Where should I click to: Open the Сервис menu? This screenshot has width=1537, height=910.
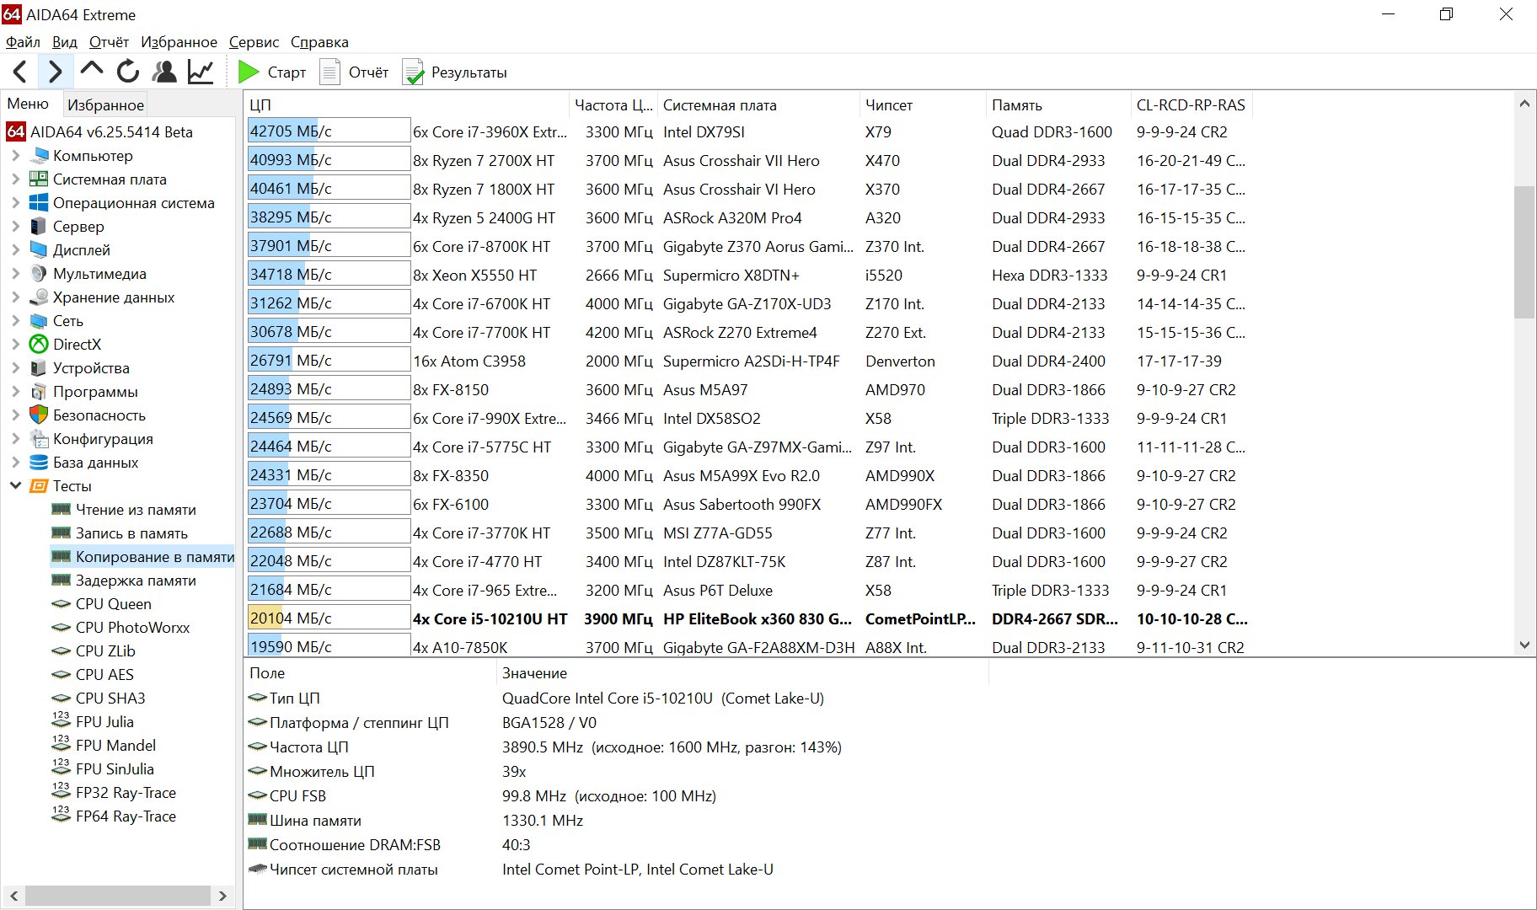254,42
